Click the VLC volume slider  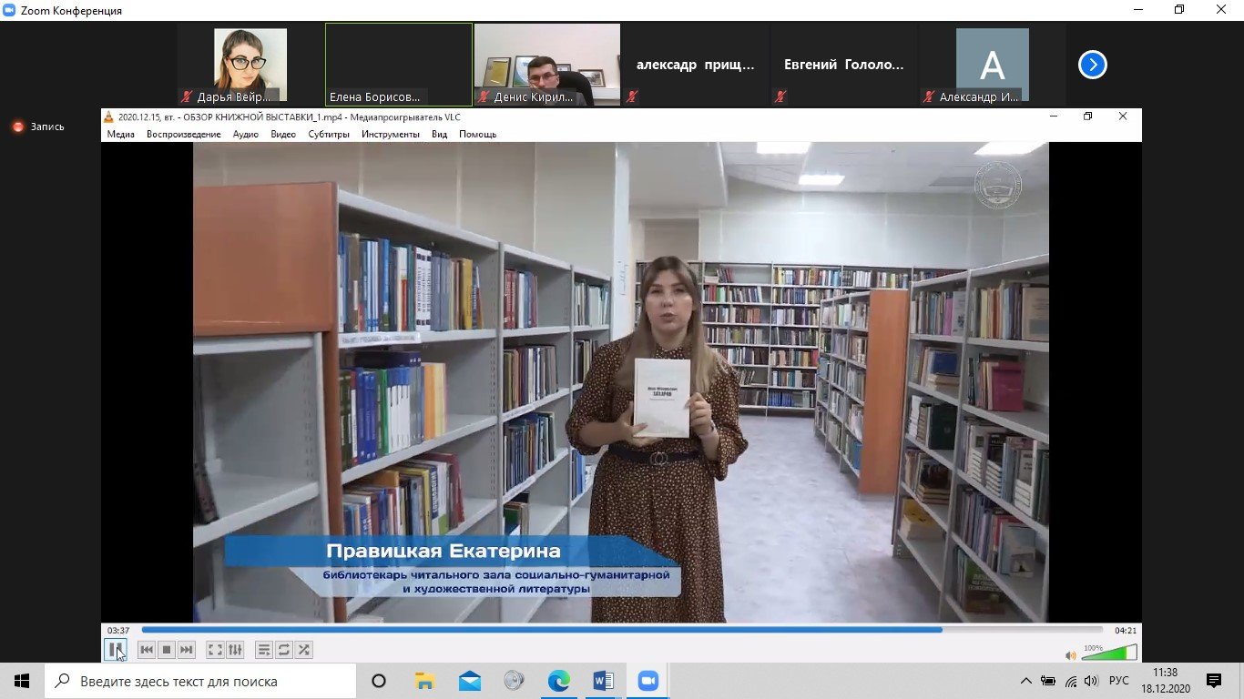[1108, 653]
